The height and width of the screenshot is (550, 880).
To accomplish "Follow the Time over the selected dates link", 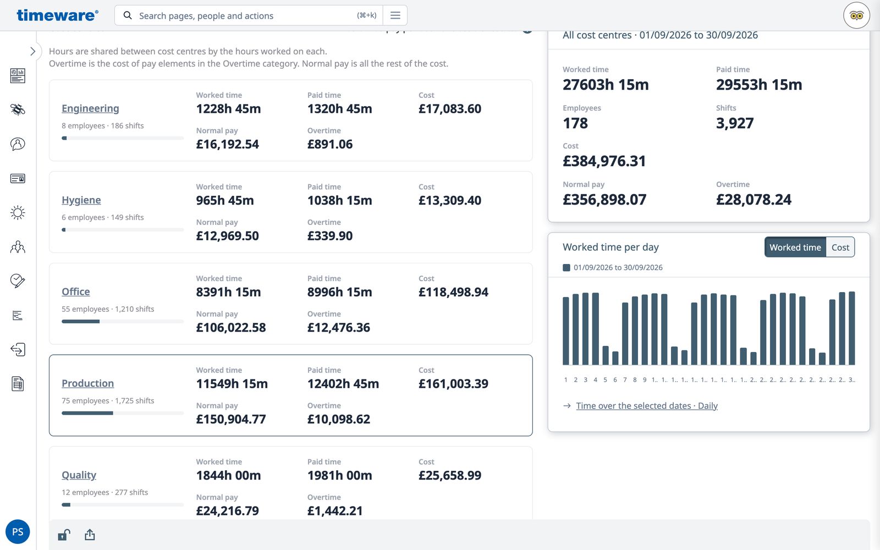I will point(647,406).
